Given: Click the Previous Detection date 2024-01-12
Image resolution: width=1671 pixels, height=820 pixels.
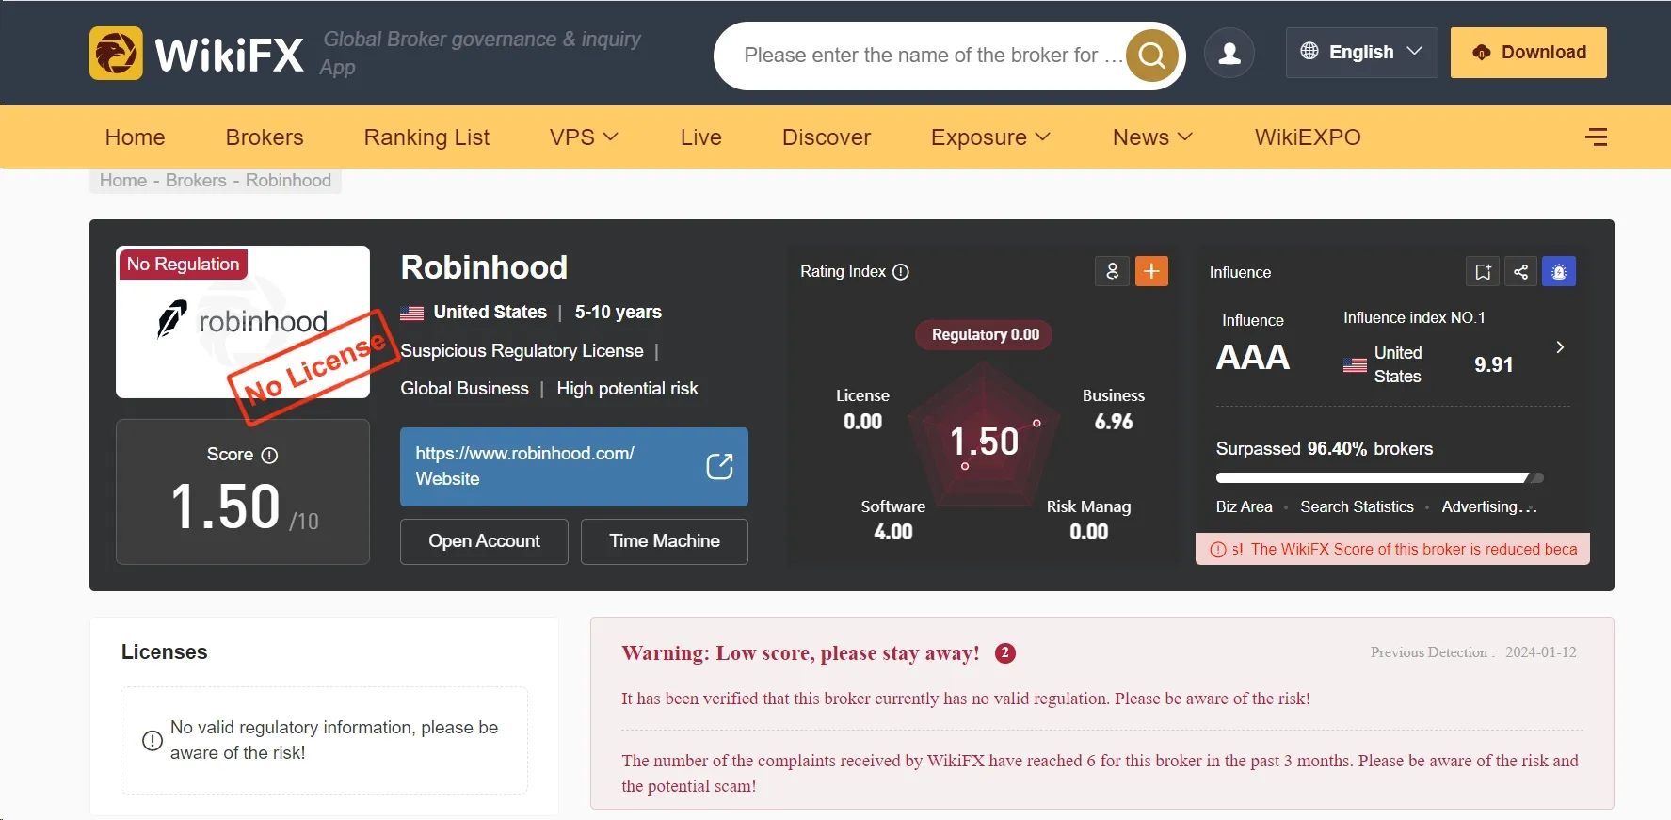Looking at the screenshot, I should (x=1540, y=652).
